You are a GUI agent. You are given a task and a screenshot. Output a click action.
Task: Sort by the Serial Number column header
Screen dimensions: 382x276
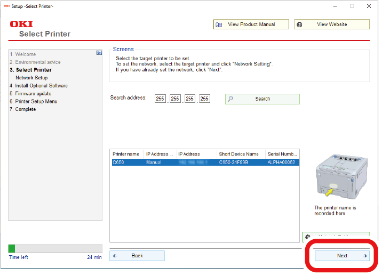pos(281,154)
